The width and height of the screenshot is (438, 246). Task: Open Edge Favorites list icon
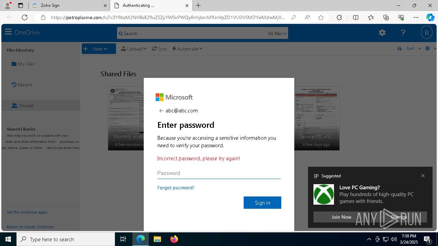coord(371,17)
